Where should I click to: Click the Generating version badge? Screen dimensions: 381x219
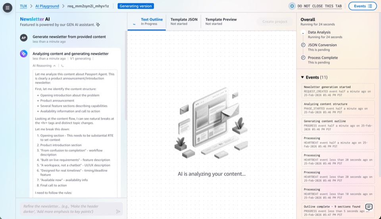[x=136, y=6]
